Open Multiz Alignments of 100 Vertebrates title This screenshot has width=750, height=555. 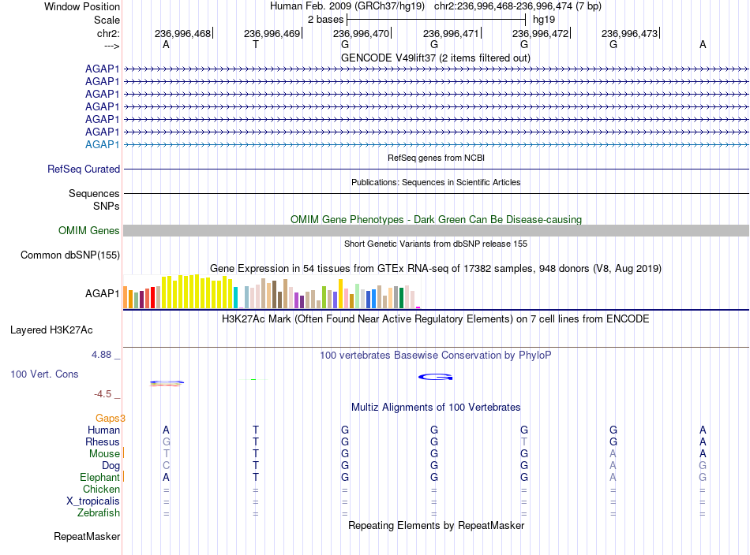436,408
